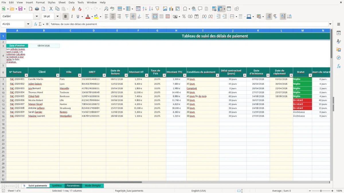Toggle Underline formatting
Image resolution: width=344 pixels, height=193 pixels.
point(78,17)
